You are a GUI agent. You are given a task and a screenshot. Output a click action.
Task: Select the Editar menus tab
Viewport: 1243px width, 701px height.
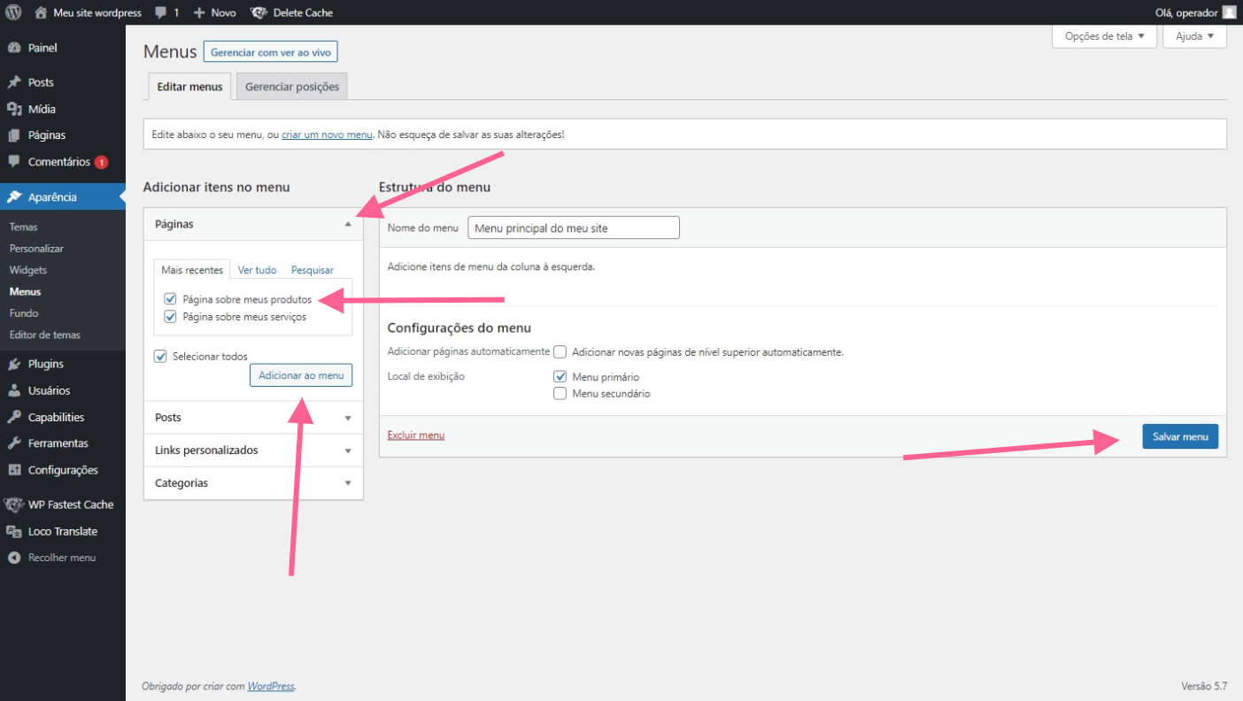(189, 87)
